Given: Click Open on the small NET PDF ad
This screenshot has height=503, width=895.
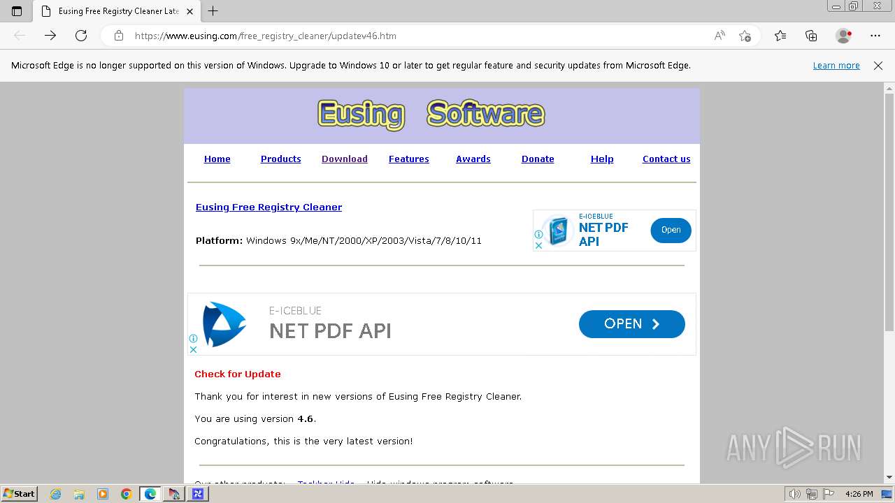Looking at the screenshot, I should pyautogui.click(x=671, y=230).
